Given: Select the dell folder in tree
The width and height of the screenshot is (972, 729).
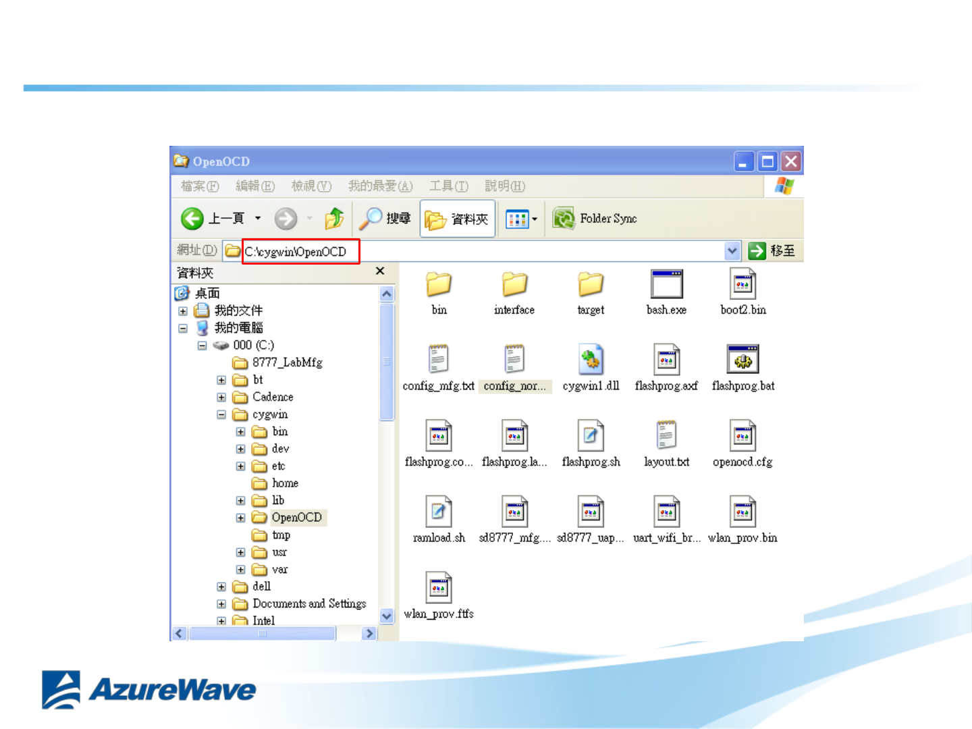Looking at the screenshot, I should pos(252,587).
